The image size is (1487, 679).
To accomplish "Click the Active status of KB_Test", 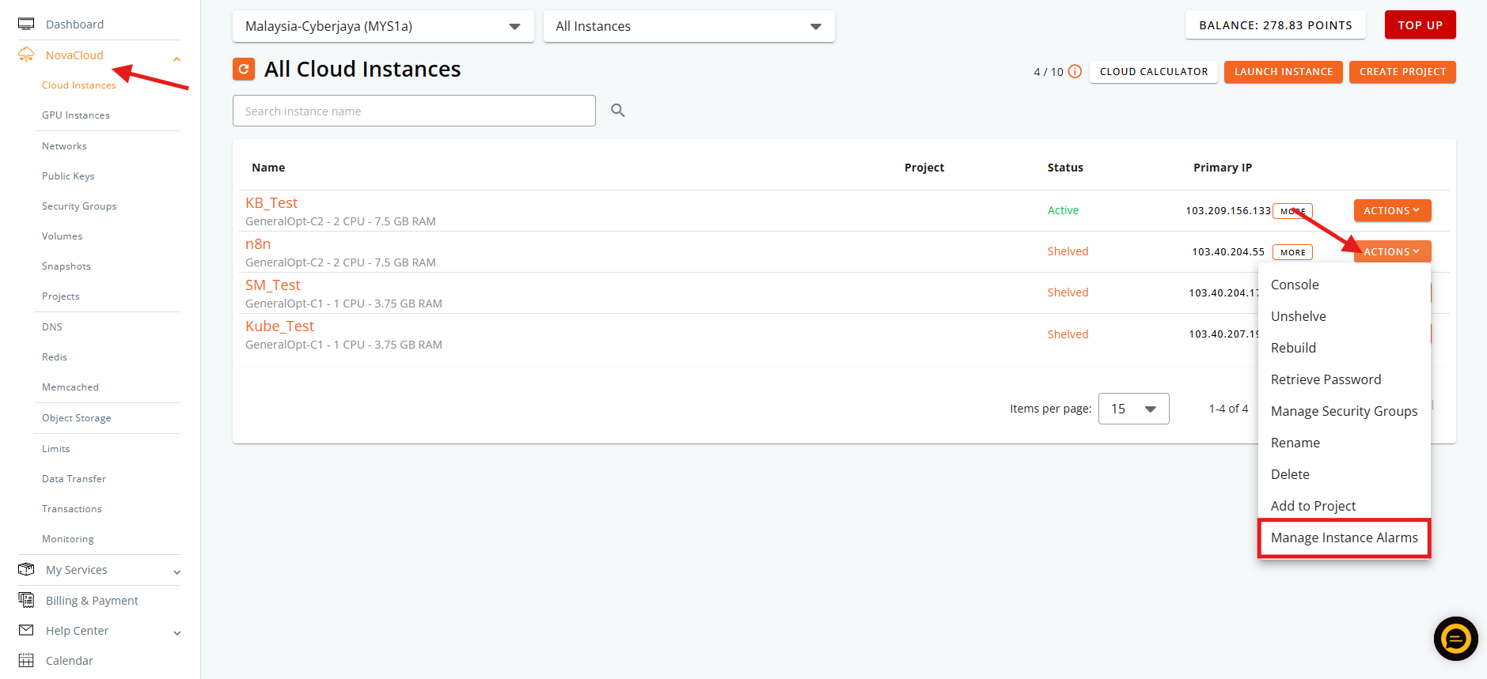I will tap(1063, 210).
